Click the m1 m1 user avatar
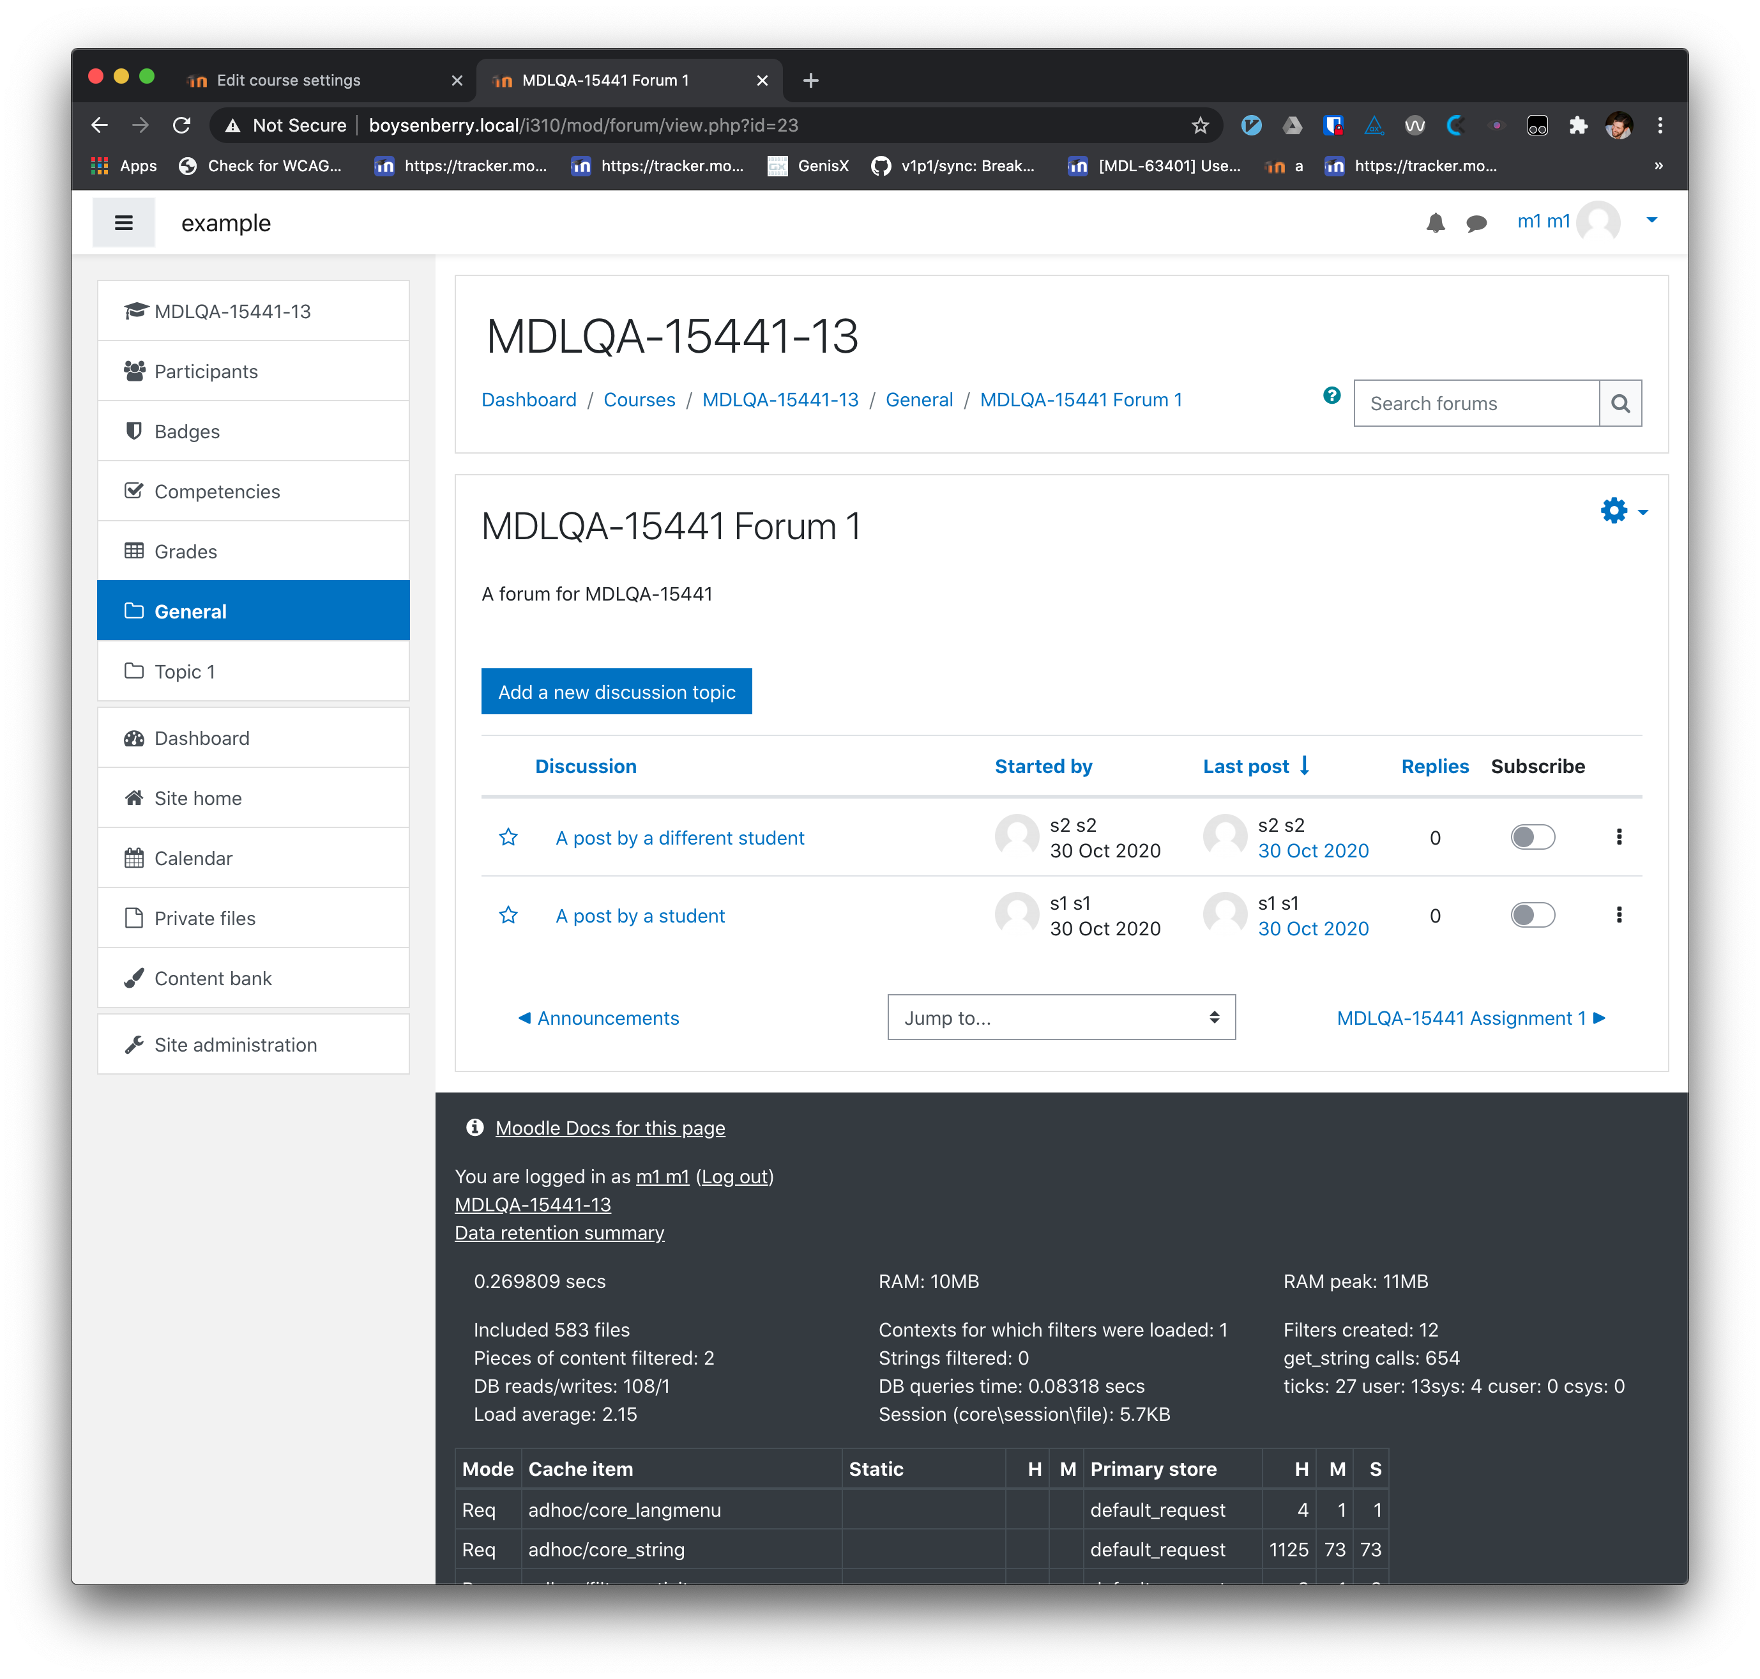 (1597, 222)
